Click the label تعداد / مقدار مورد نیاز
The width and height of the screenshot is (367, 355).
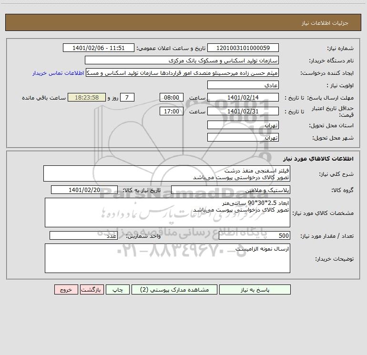point(327,236)
